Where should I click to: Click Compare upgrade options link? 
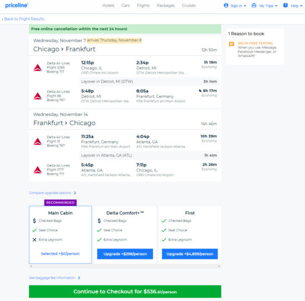click(x=50, y=193)
